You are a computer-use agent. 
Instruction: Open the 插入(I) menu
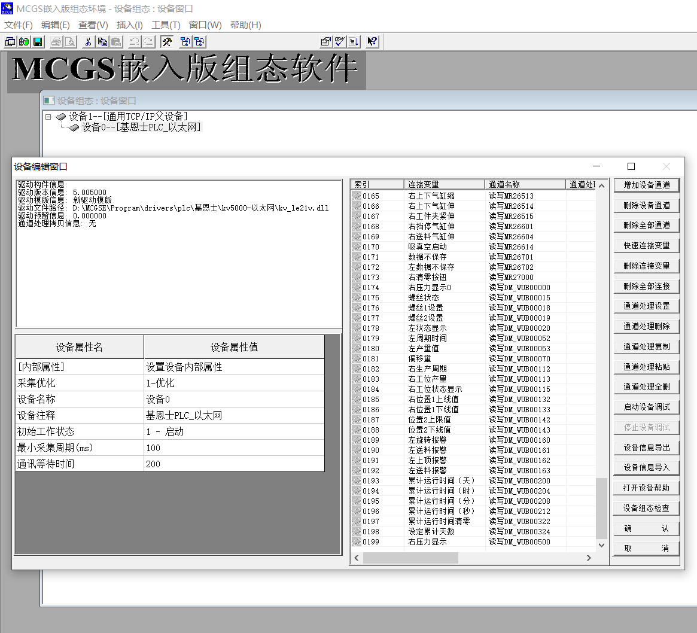(129, 25)
